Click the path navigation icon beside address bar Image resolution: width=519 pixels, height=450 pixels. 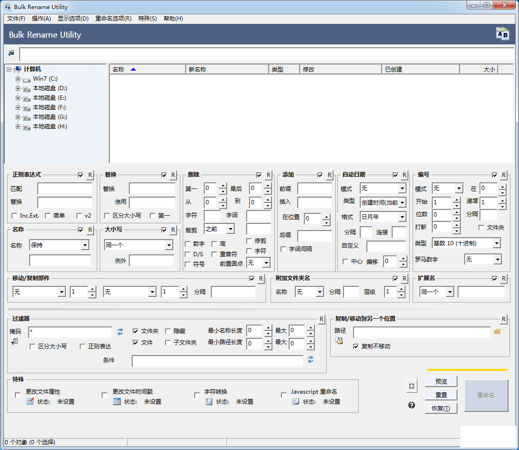tap(11, 53)
